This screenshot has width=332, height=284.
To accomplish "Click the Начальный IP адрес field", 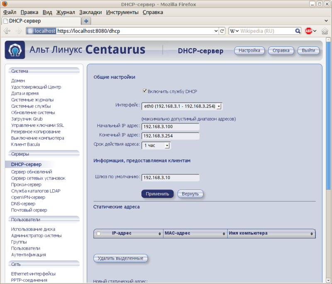I will coord(171,127).
